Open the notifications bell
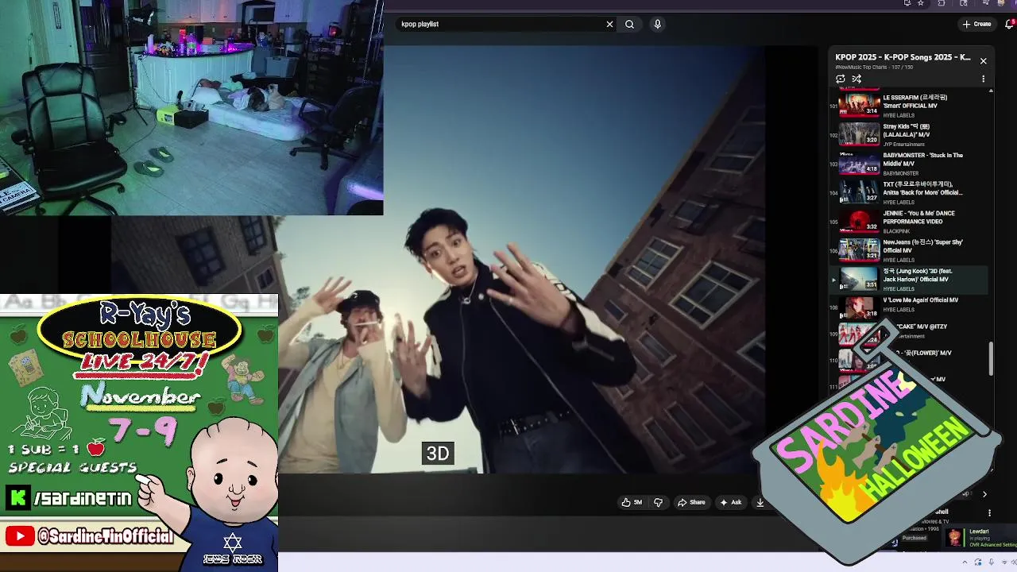 click(x=1010, y=24)
